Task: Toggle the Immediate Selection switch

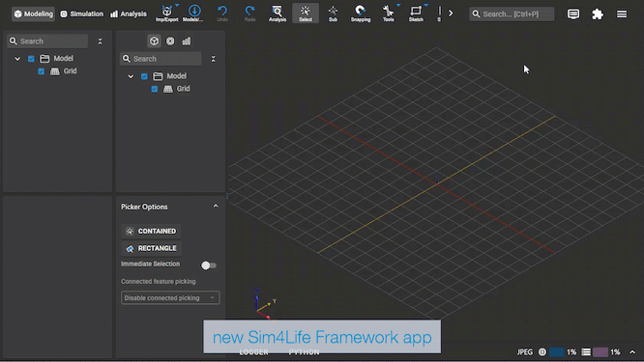Action: [x=209, y=265]
